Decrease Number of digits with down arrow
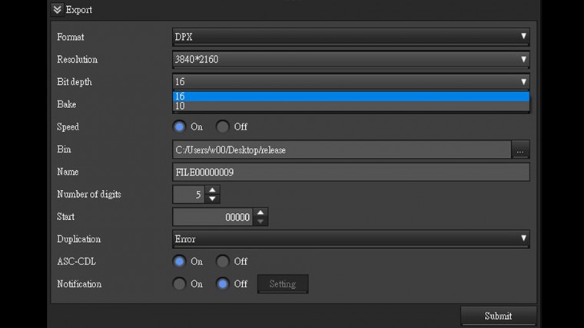The height and width of the screenshot is (328, 584). click(x=213, y=198)
